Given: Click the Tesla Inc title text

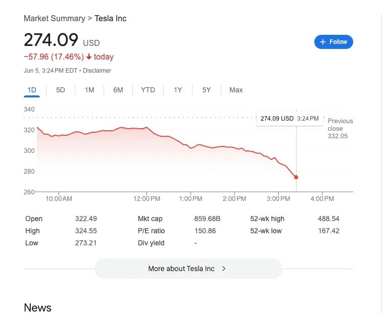Looking at the screenshot, I should [111, 19].
